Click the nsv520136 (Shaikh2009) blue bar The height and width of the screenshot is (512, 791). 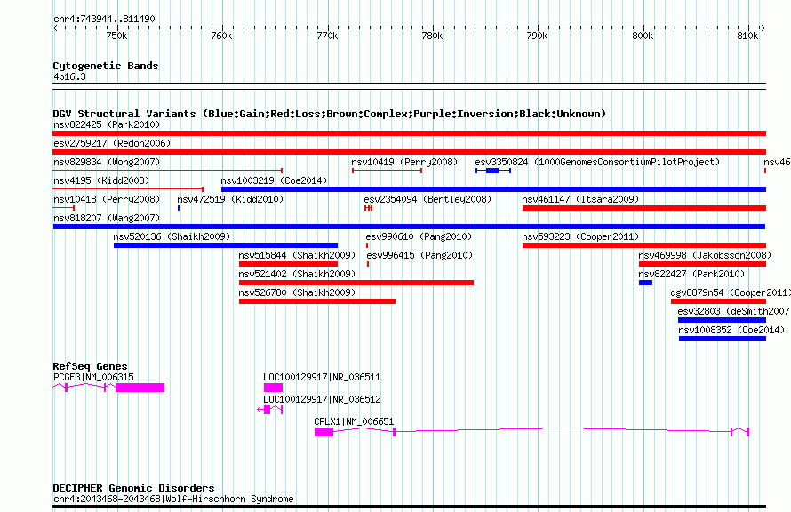click(x=226, y=245)
